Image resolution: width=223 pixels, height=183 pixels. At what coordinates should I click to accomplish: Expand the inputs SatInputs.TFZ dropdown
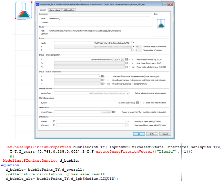[132, 43]
